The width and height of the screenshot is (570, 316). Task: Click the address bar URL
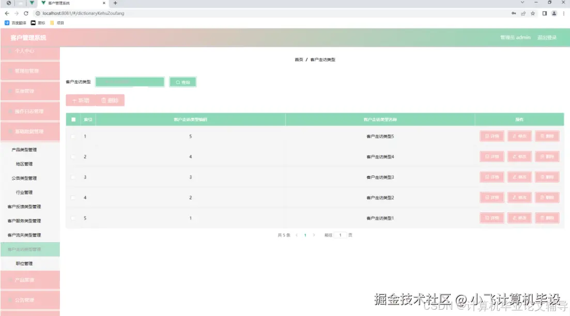[x=83, y=13]
